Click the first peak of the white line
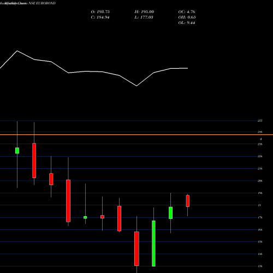Screen dimensions: 273x273 [x=17, y=51]
